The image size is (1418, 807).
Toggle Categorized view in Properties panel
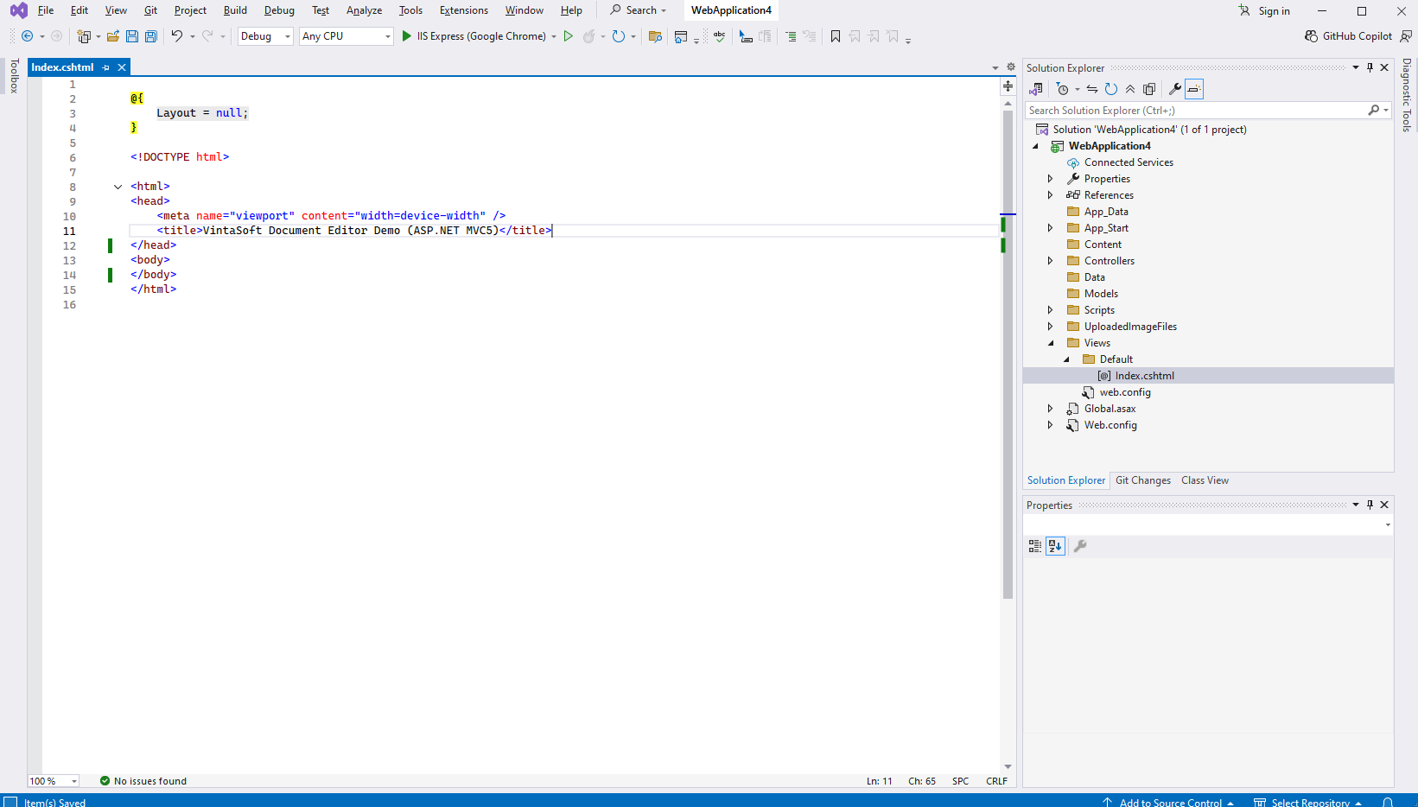click(x=1034, y=546)
